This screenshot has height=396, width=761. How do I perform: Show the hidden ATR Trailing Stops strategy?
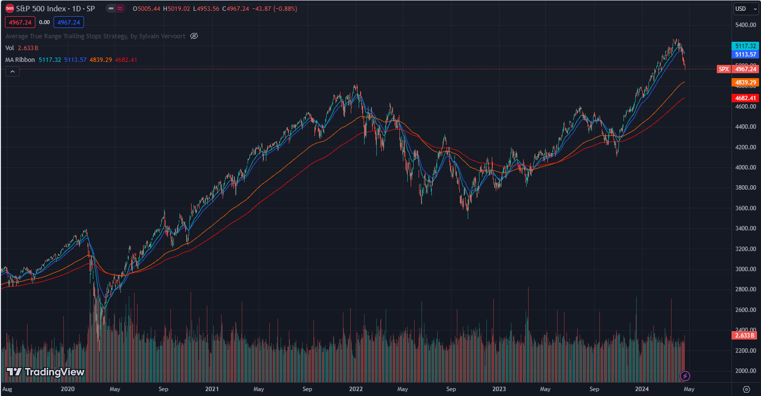click(194, 36)
